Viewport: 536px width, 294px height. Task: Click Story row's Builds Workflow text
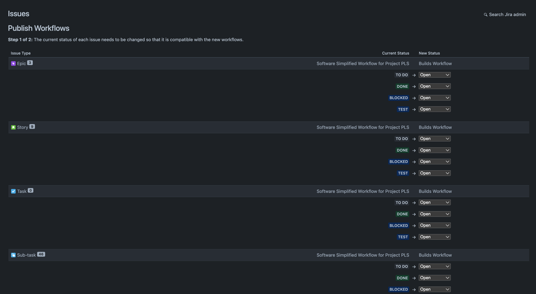click(x=435, y=127)
